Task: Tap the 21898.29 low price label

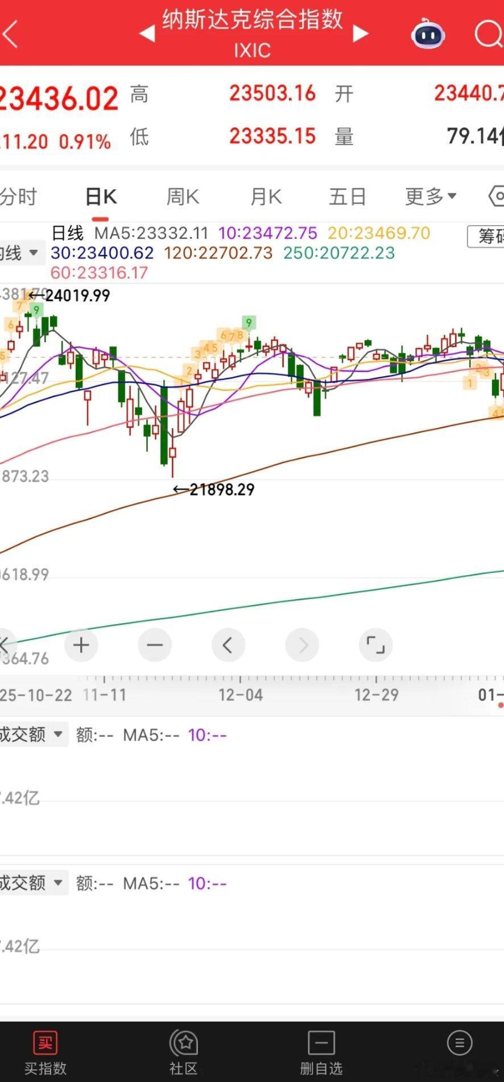Action: coord(222,489)
